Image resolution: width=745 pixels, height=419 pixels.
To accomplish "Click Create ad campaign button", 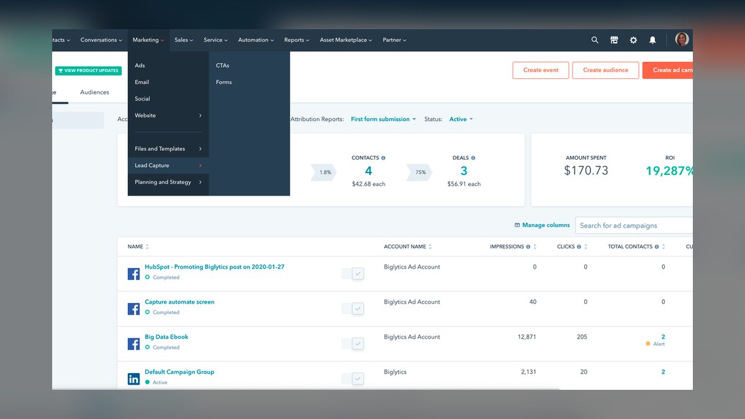I will 668,70.
